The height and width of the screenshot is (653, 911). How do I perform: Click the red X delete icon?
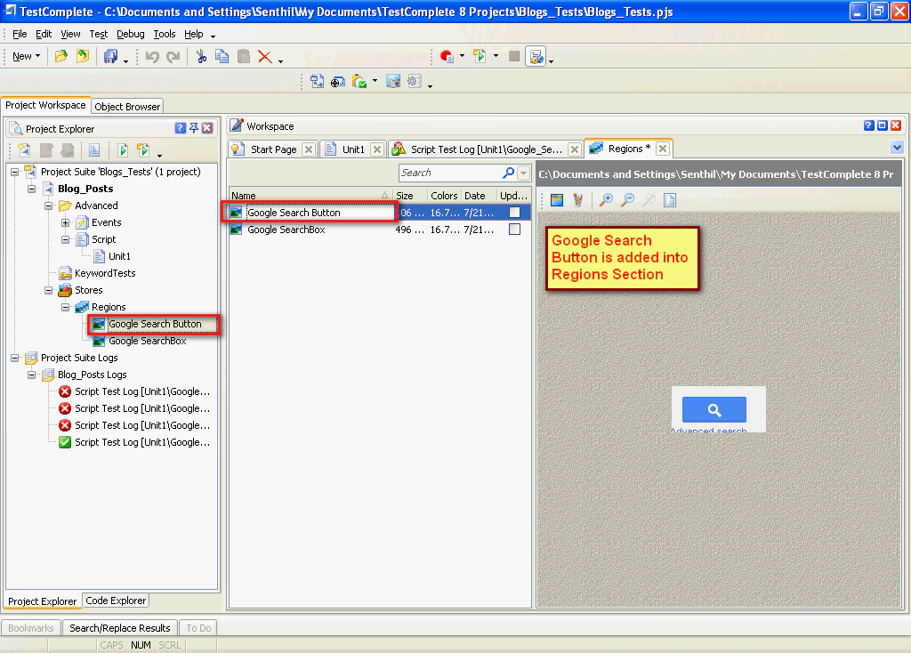pos(265,56)
